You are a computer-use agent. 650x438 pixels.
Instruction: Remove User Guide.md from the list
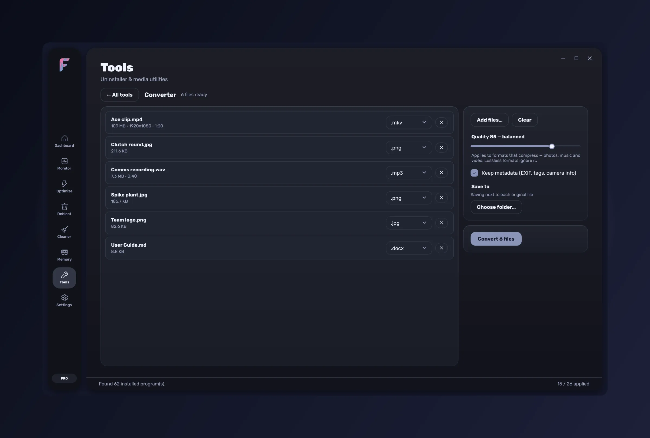441,248
